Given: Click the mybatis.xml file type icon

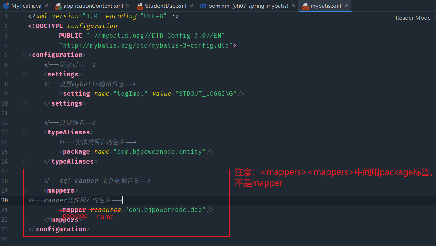Looking at the screenshot, I should pos(305,6).
